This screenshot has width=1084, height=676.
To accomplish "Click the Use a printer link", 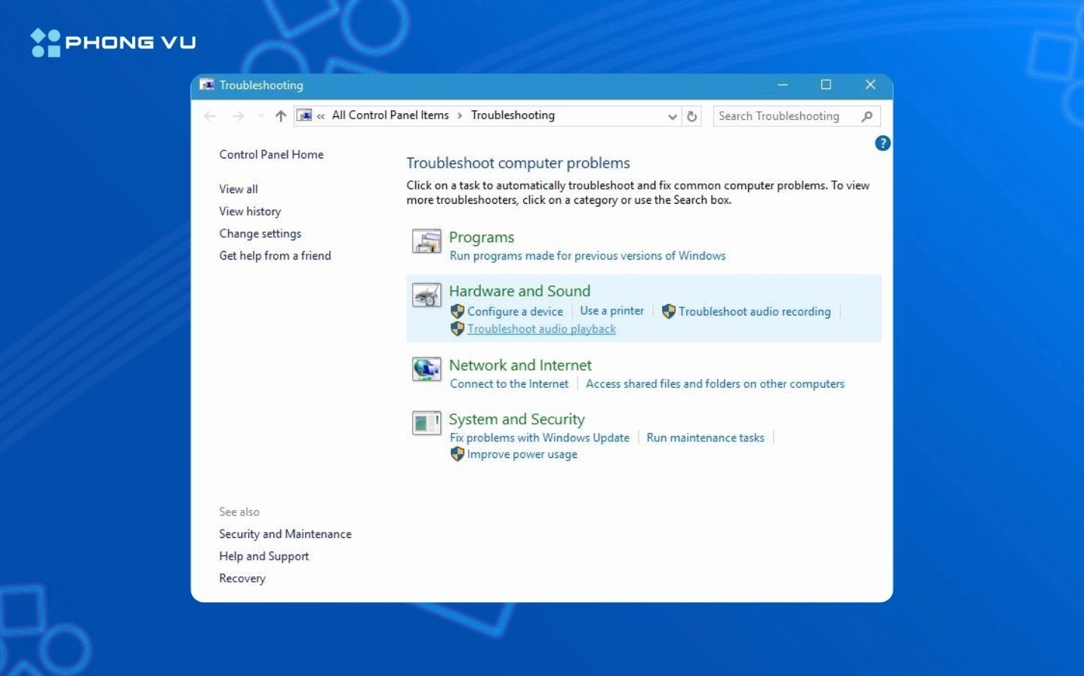I will click(x=612, y=311).
